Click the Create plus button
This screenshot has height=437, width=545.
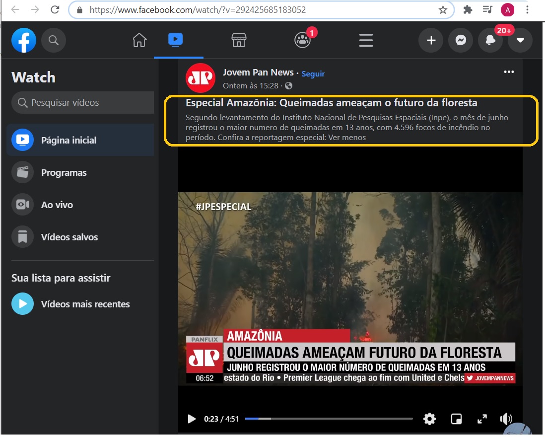point(431,40)
